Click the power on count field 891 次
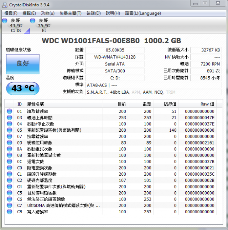 tap(206, 71)
